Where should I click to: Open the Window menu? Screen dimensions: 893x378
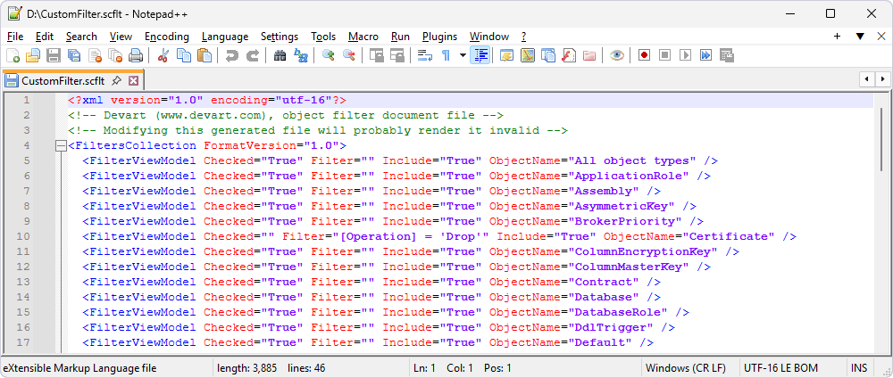tap(489, 37)
